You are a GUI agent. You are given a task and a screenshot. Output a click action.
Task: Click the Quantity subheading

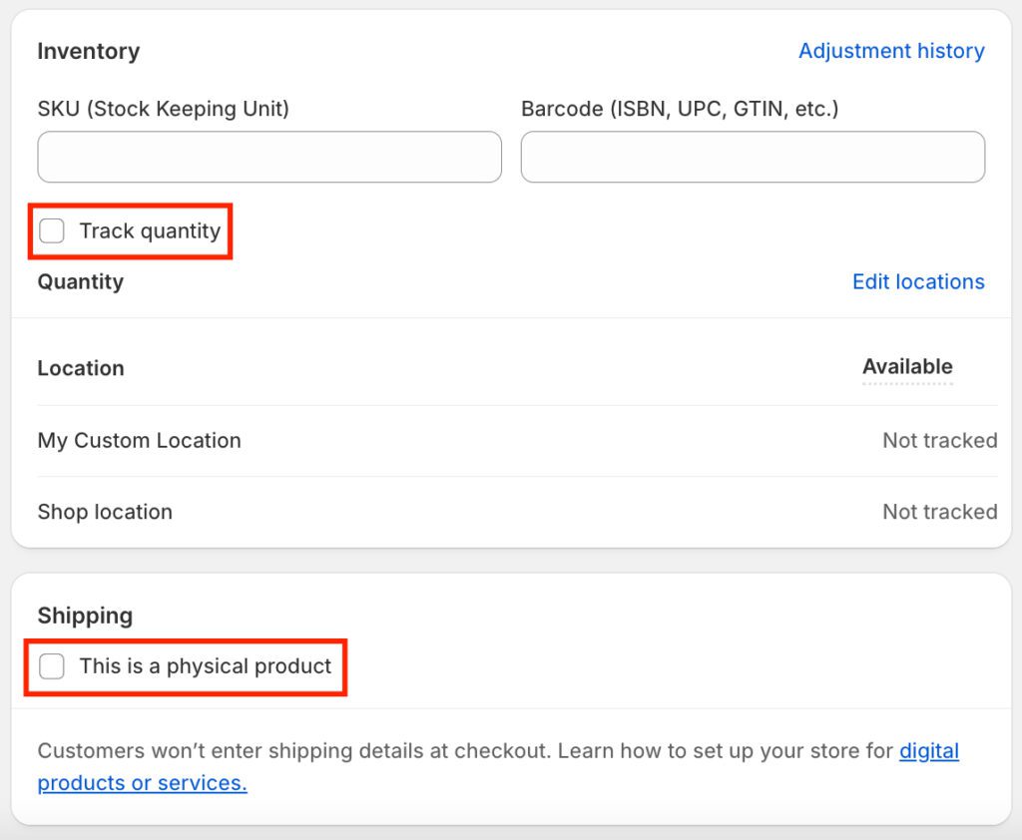tap(81, 282)
